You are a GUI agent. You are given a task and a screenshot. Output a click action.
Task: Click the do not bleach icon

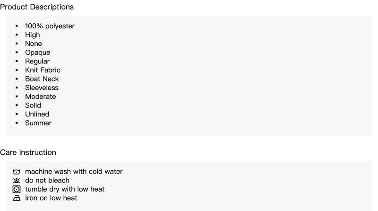click(17, 180)
